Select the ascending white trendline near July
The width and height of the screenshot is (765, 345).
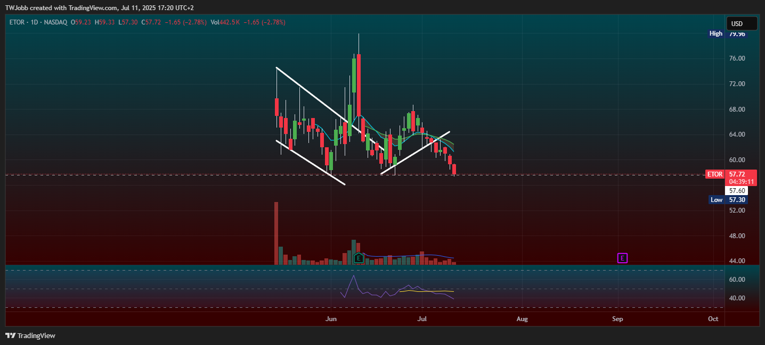click(x=416, y=153)
